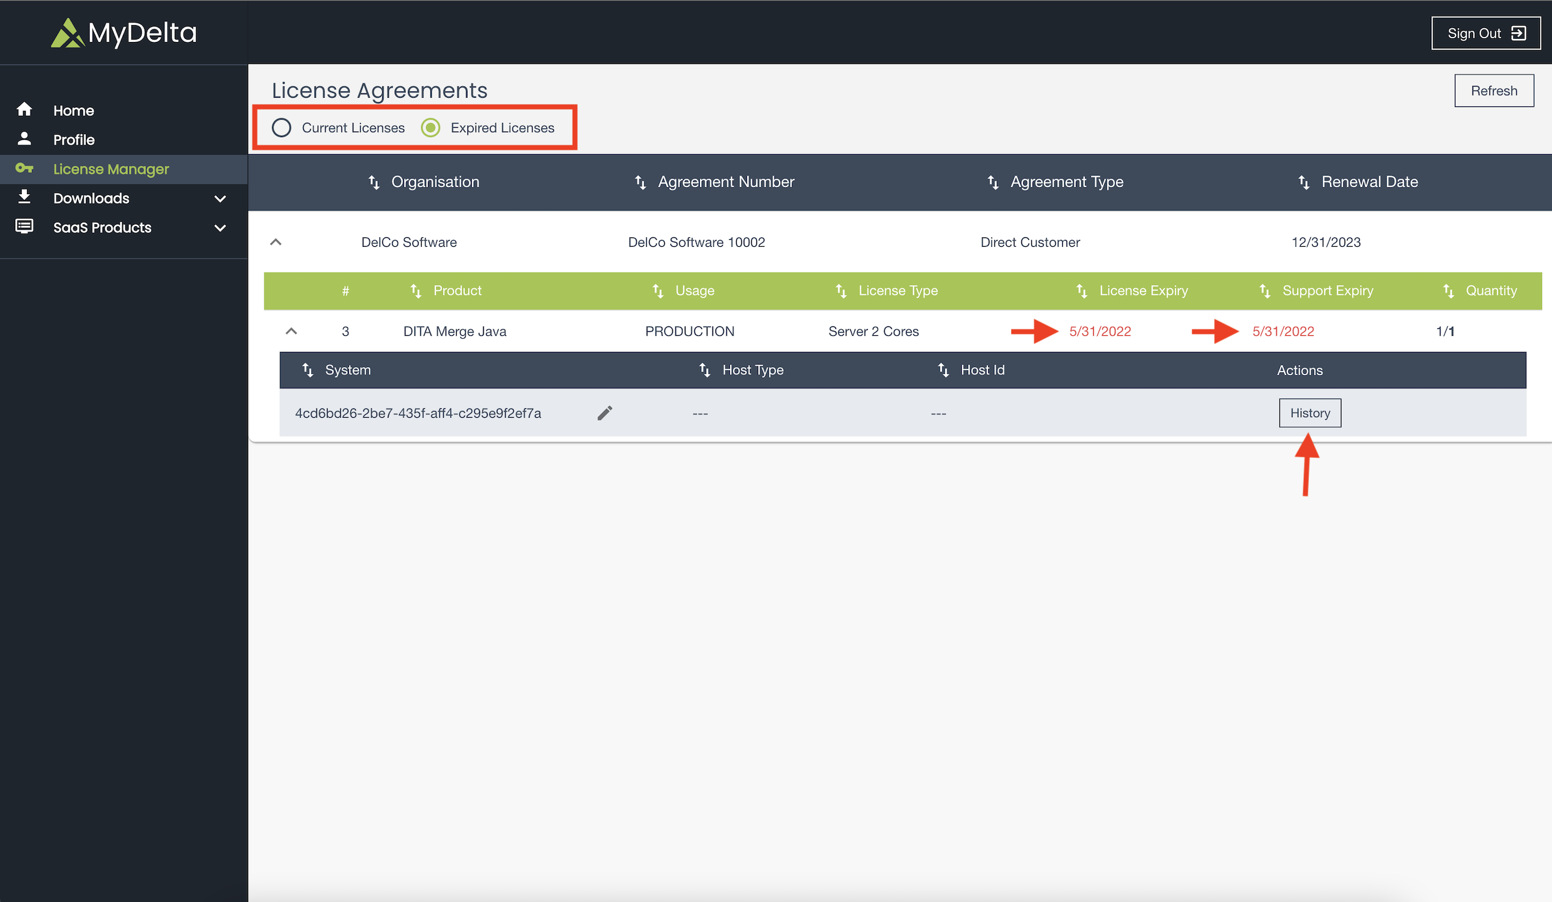Open the Profile menu item
1552x902 pixels.
click(74, 140)
